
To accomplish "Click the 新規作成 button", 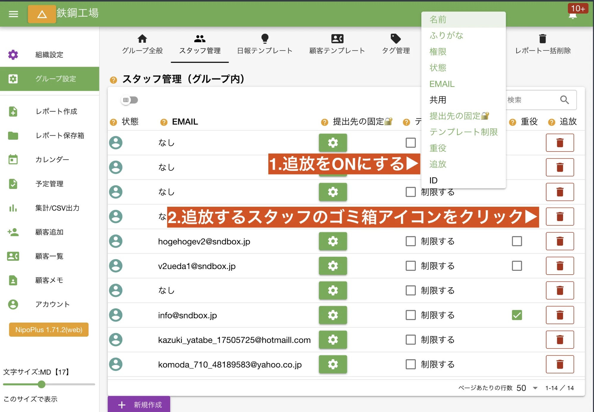I will pos(139,404).
